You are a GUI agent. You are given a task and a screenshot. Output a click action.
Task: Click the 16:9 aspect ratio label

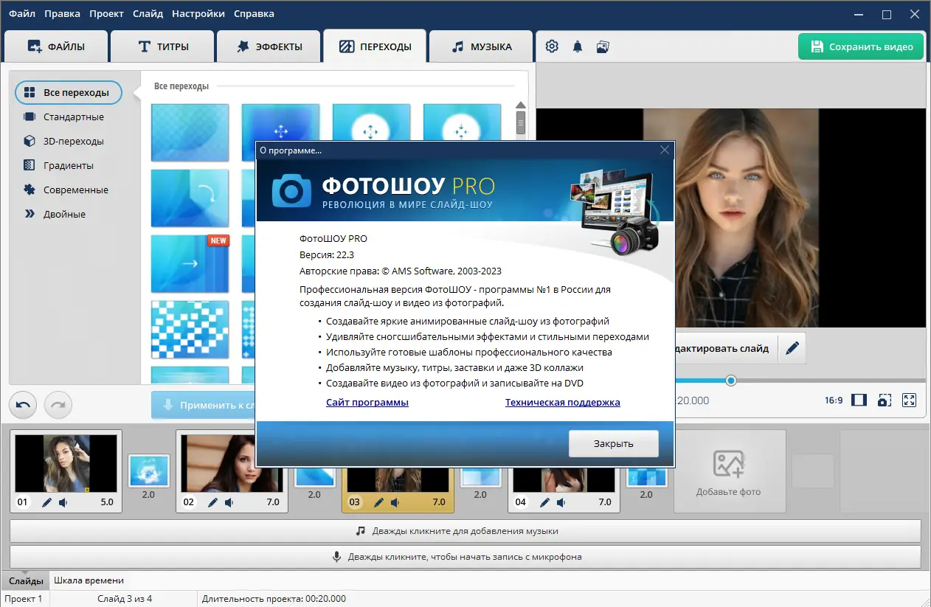[834, 400]
